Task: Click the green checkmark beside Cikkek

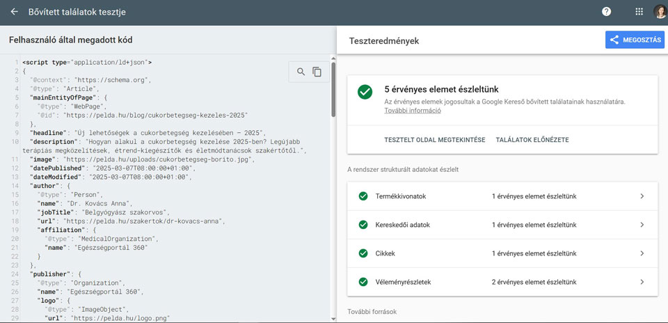Action: click(x=363, y=253)
